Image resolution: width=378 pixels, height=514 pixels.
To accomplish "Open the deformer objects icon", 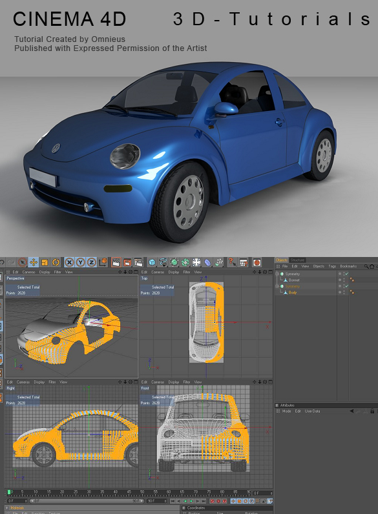I will coord(207,262).
